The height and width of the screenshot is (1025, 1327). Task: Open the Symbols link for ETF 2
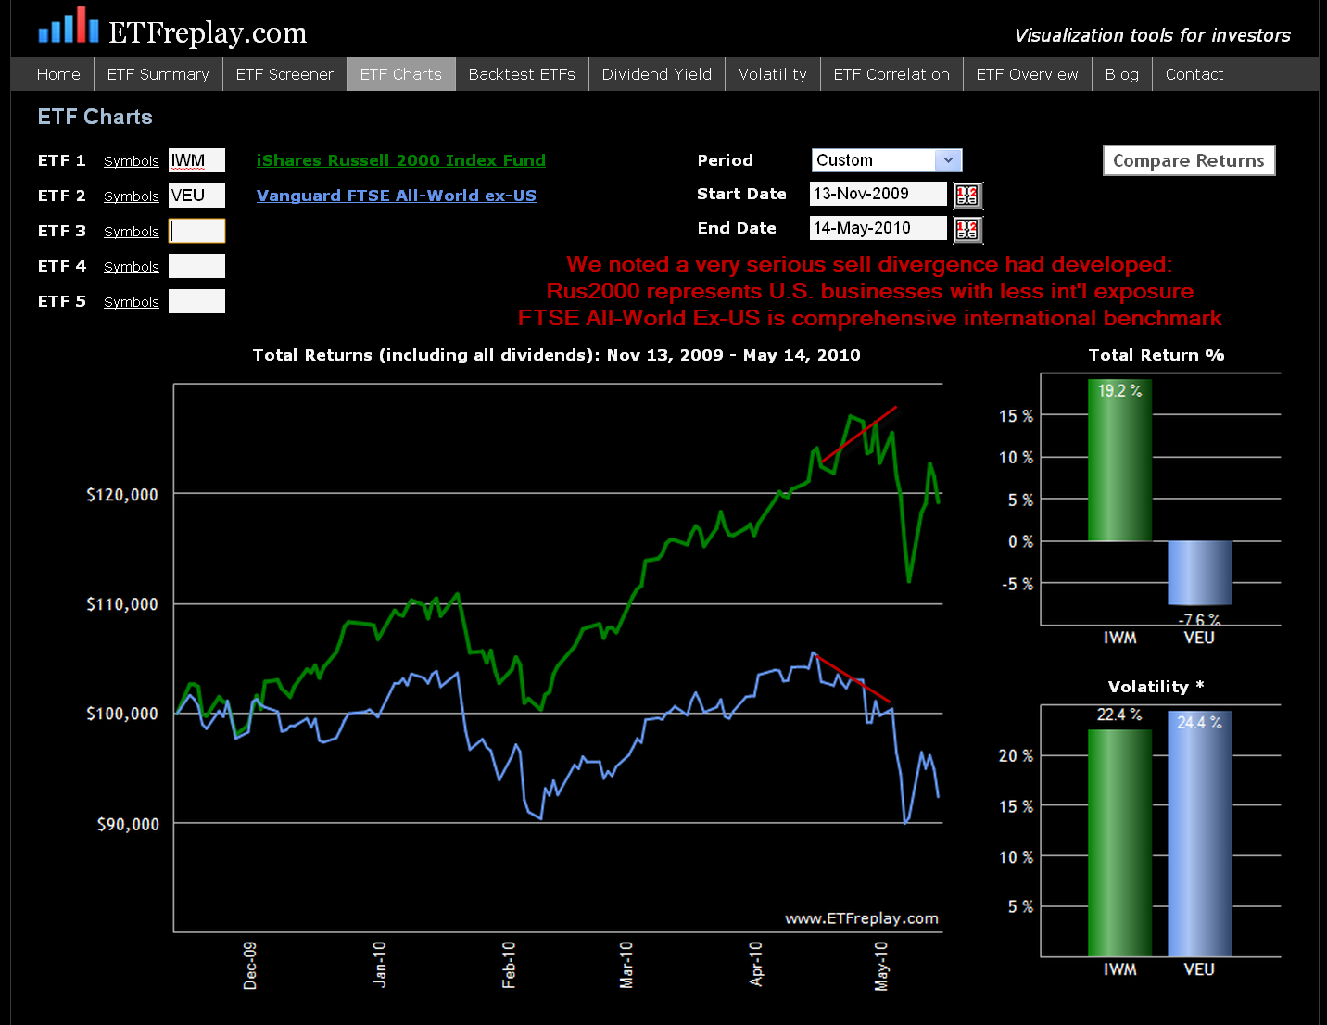[x=132, y=196]
